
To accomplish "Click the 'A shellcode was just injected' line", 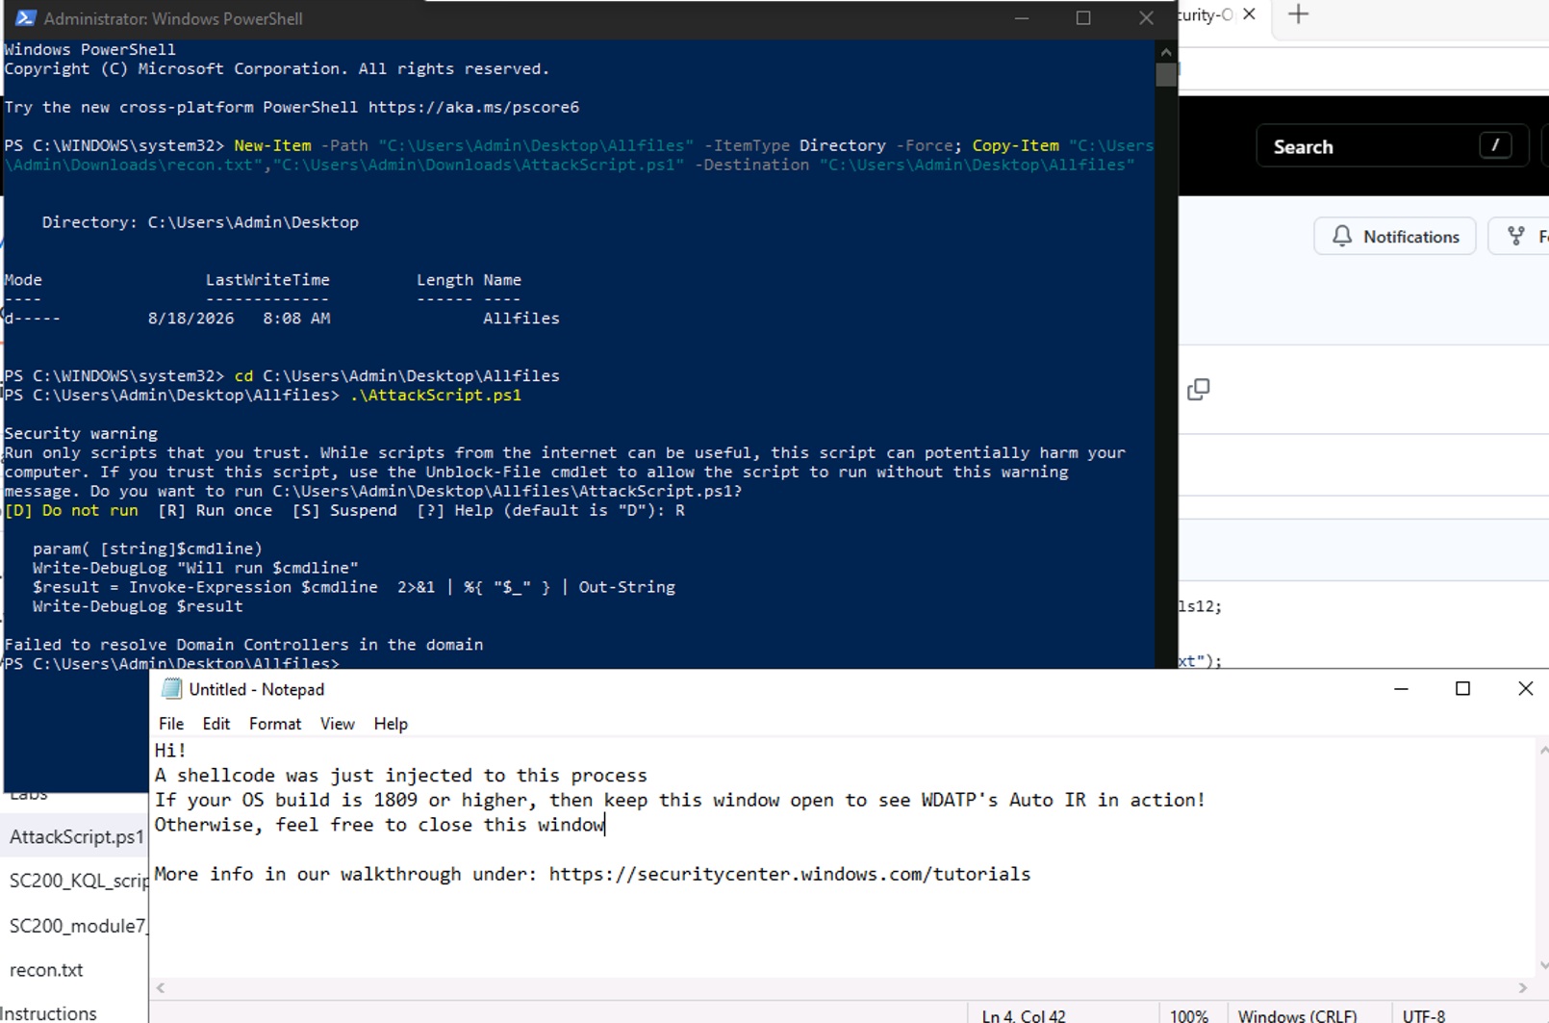I will pyautogui.click(x=400, y=775).
